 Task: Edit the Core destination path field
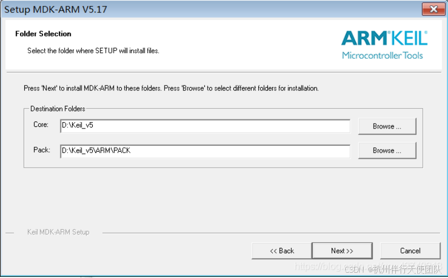(205, 126)
